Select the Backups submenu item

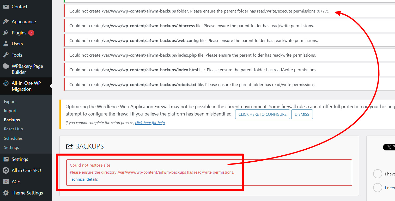[12, 120]
